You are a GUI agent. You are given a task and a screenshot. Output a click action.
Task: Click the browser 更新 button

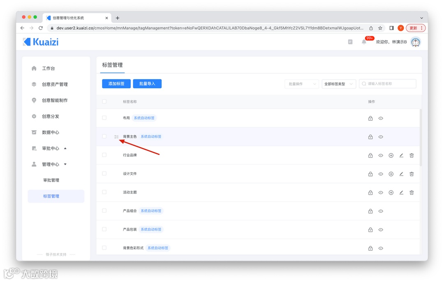(416, 28)
